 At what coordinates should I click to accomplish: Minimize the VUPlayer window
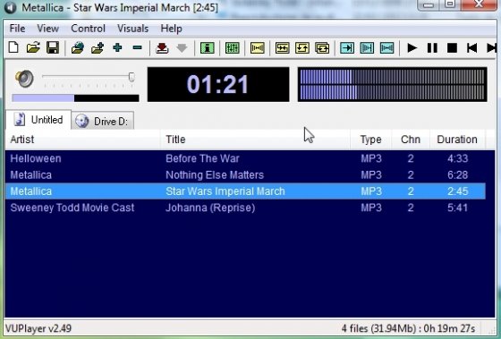(429, 4)
